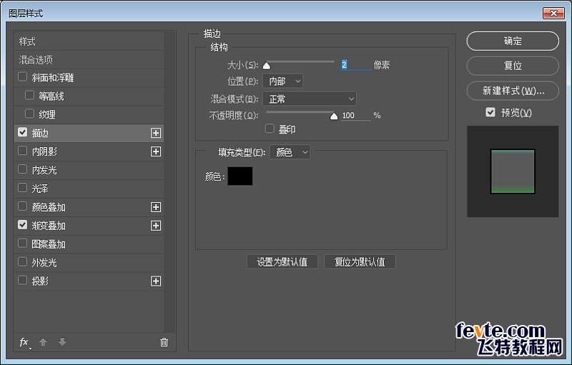Click the 大小 pixel value input field
Viewport: 572px width, 365px height.
point(355,65)
